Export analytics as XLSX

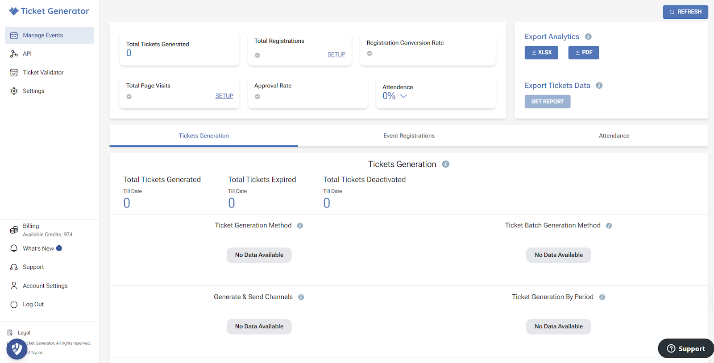pyautogui.click(x=541, y=53)
